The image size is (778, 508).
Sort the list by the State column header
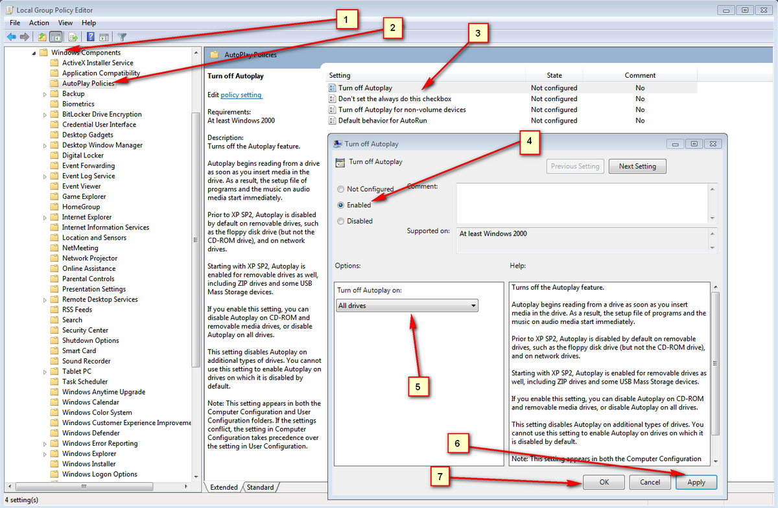coord(554,75)
